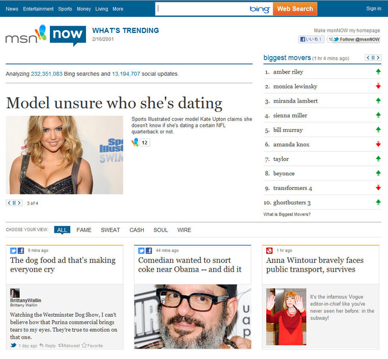Click red down arrow beside transformers 4
This screenshot has height=359, width=388.
pyautogui.click(x=378, y=188)
